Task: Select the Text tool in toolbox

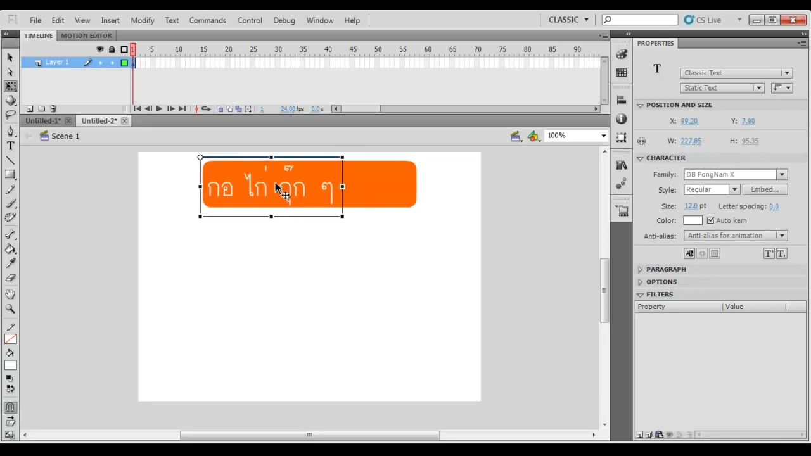Action: [10, 146]
